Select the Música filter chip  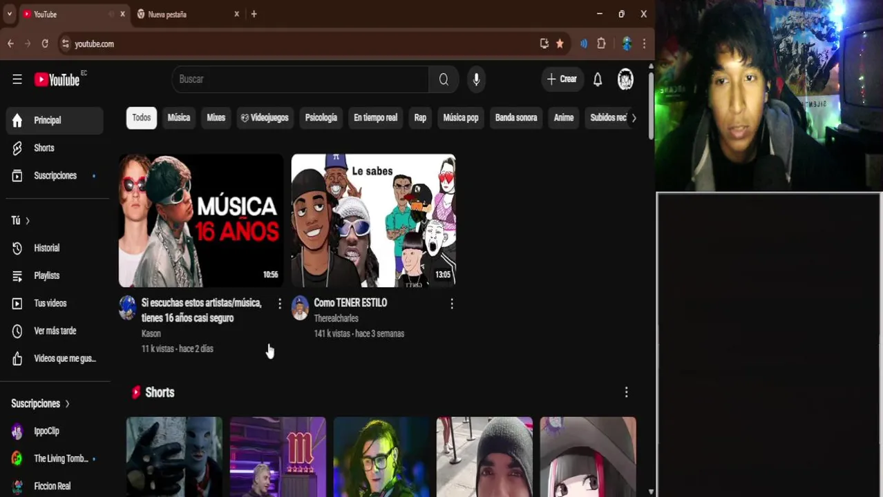pos(178,118)
